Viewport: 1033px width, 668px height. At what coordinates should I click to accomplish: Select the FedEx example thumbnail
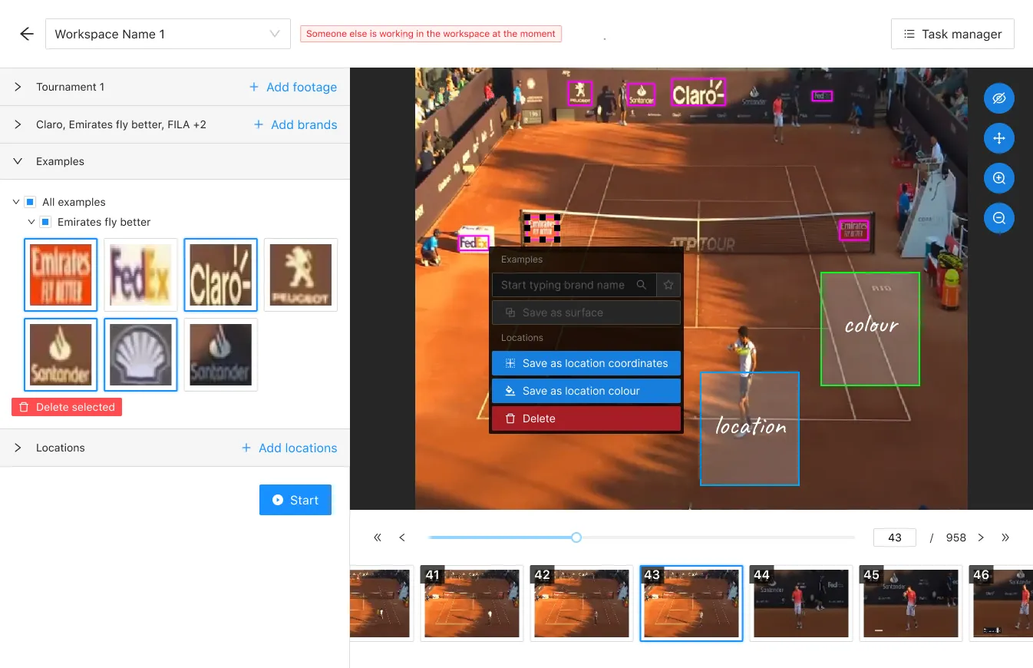[140, 275]
